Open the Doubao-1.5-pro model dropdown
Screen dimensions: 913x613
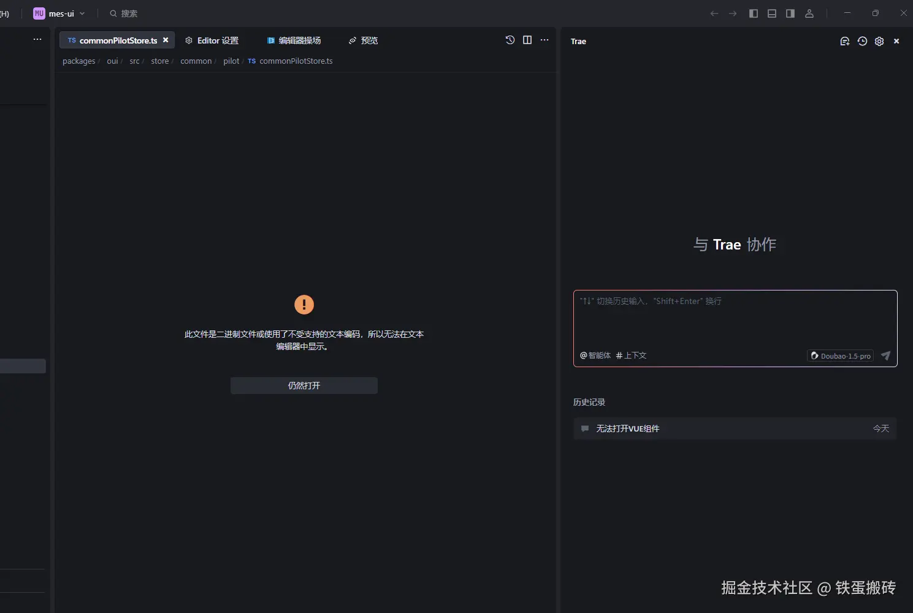[841, 356]
